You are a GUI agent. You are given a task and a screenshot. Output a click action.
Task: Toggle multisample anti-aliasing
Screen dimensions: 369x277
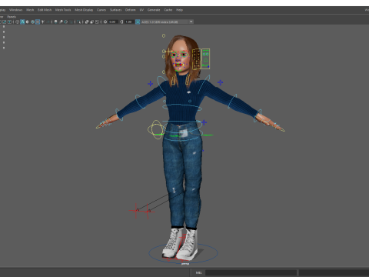[66, 22]
